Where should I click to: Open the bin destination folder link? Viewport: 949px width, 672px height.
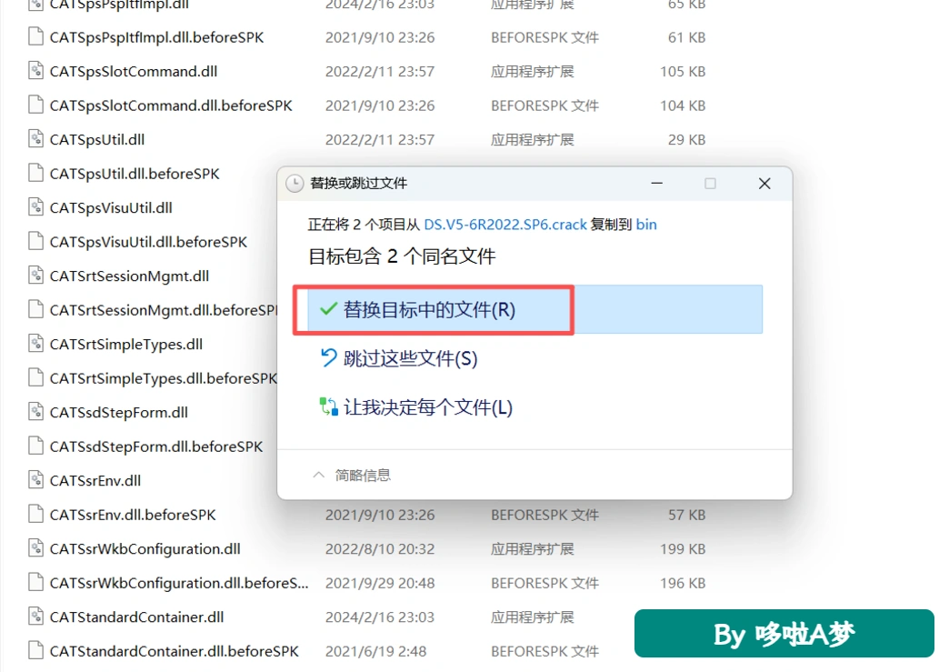646,225
